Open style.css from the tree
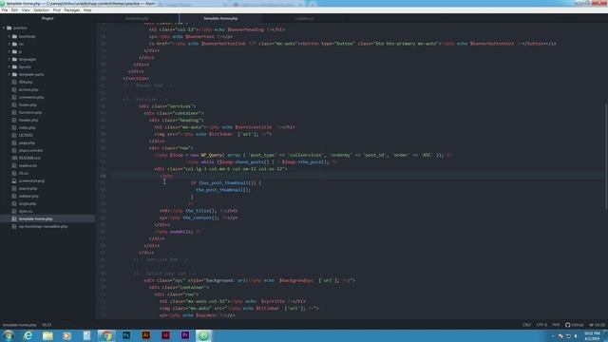The height and width of the screenshot is (342, 608). [26, 211]
